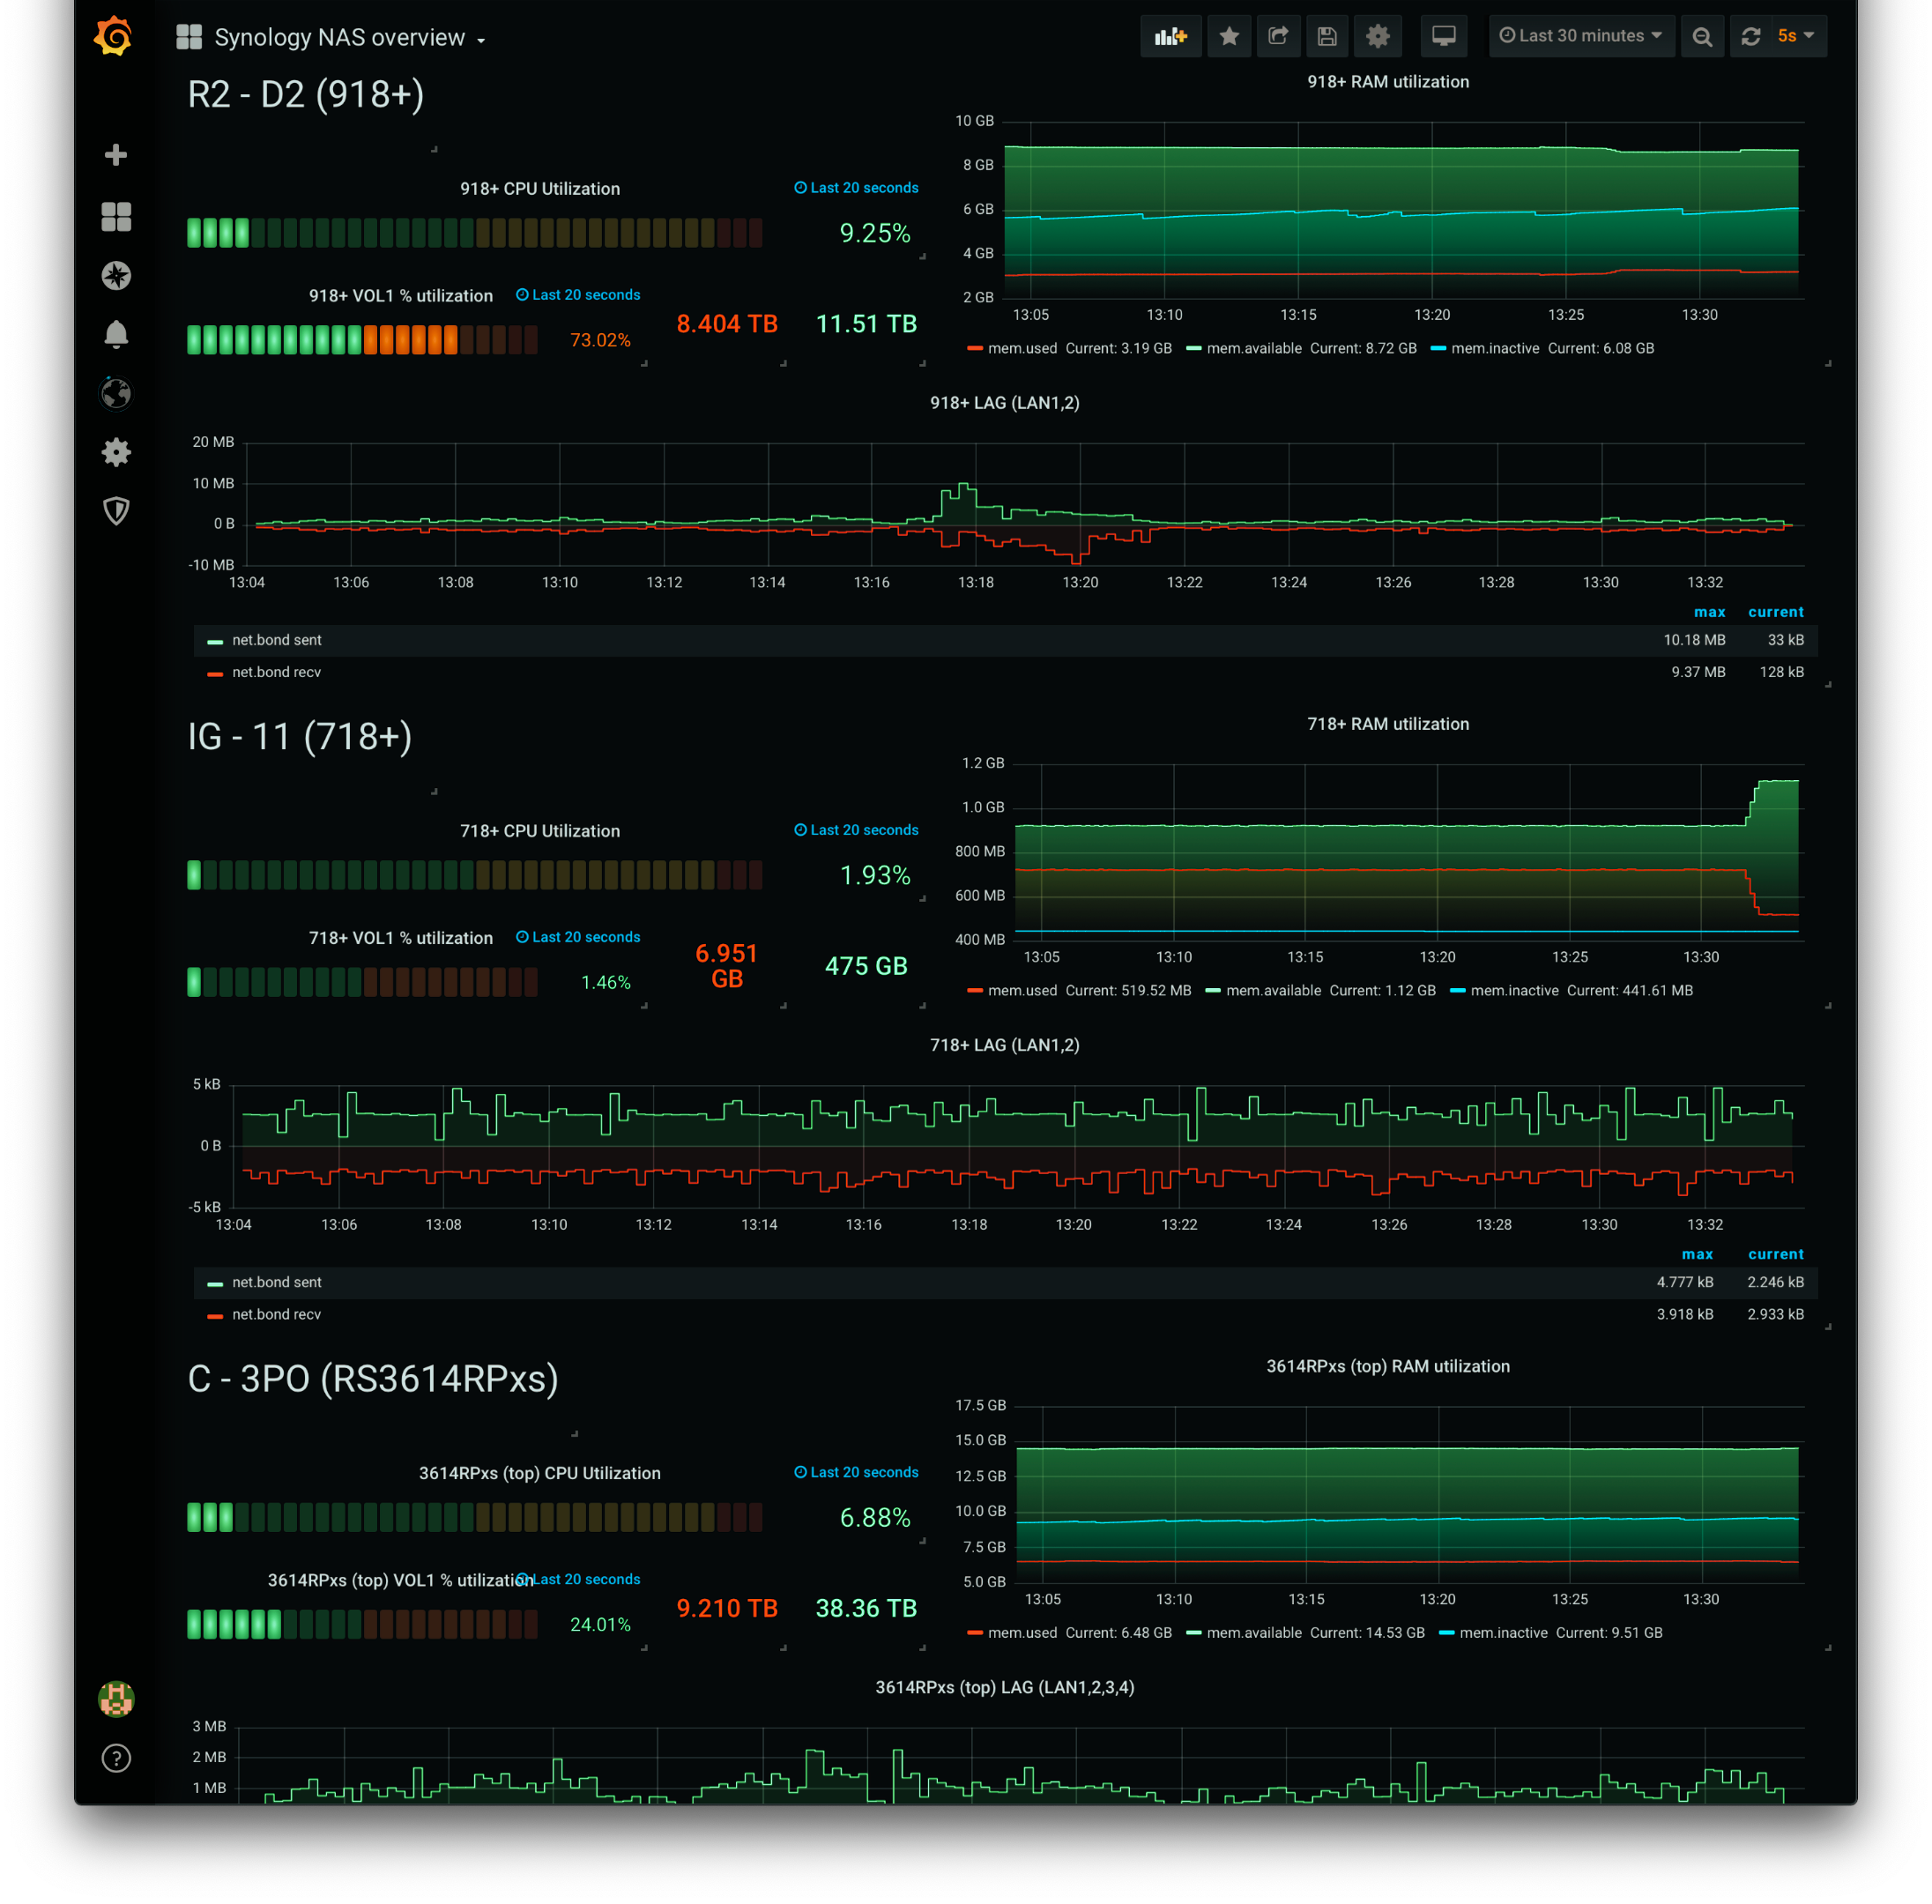1932x1904 pixels.
Task: Open the Explore compass icon
Action: click(x=116, y=275)
